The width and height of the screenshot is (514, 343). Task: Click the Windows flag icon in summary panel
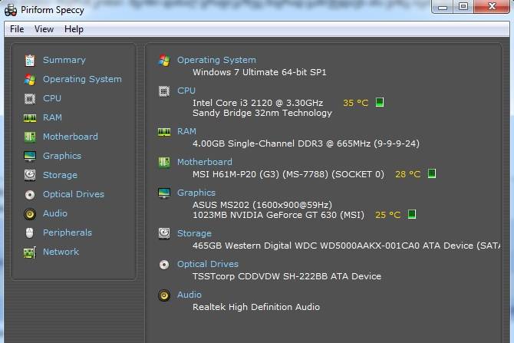click(164, 61)
